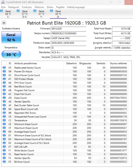The image size is (133, 168).
Task: Click status icon for Read Sector Count
Action: coord(4,154)
